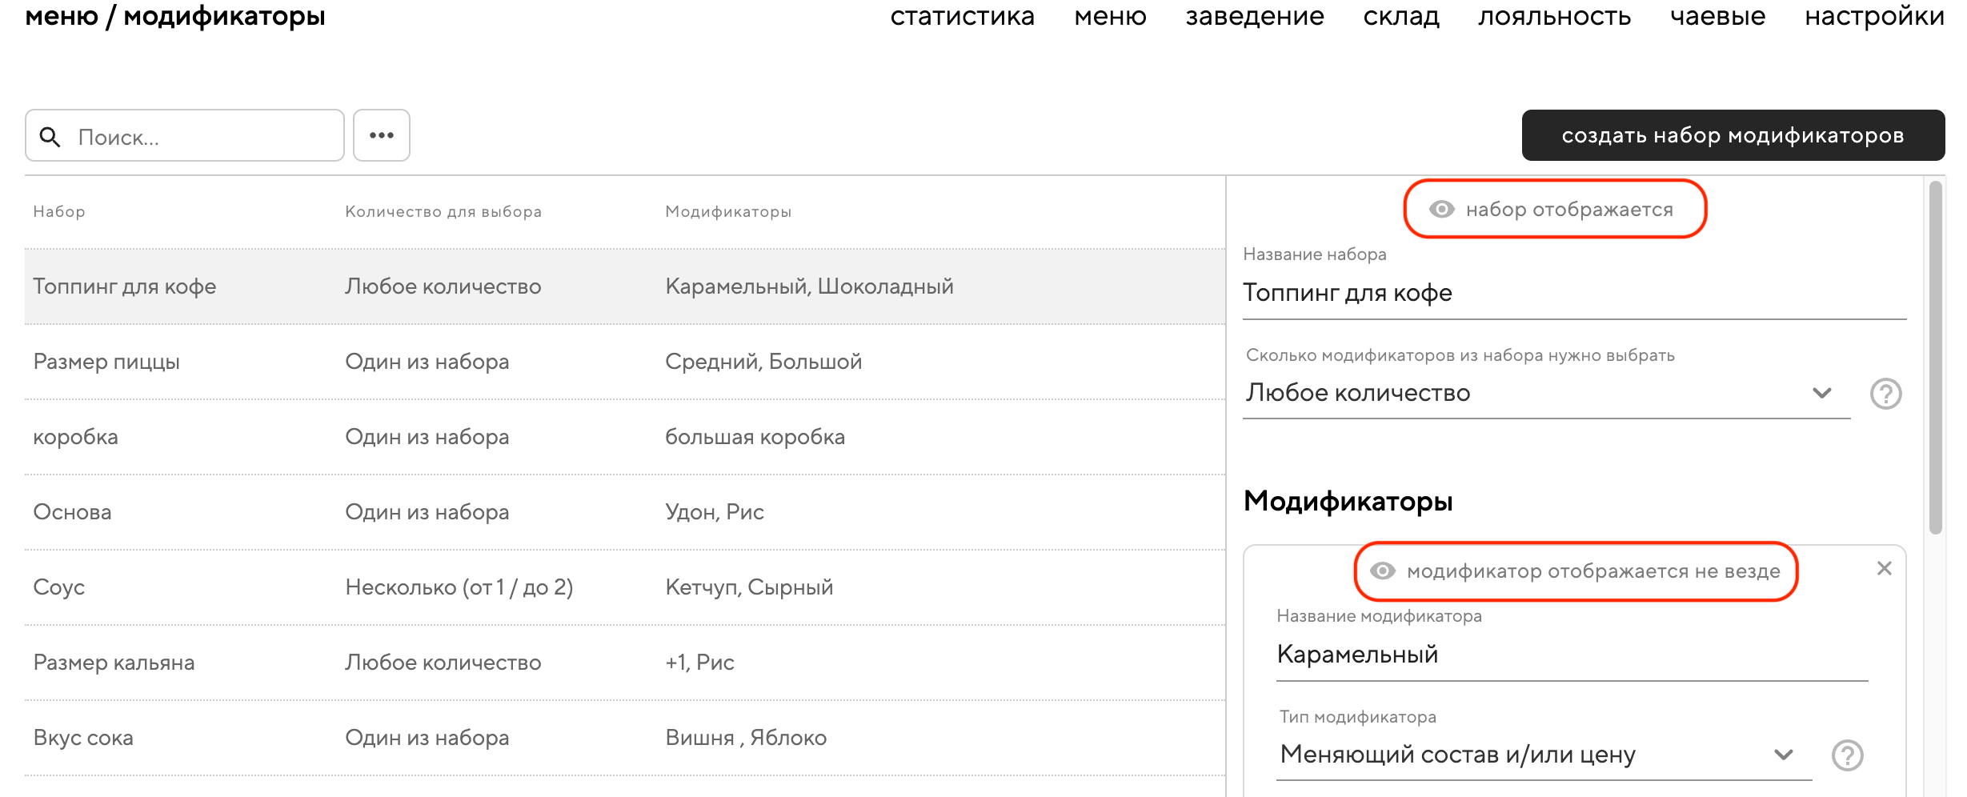This screenshot has width=1967, height=797.
Task: Remove the Карамельный modifier with X icon
Action: click(x=1884, y=568)
